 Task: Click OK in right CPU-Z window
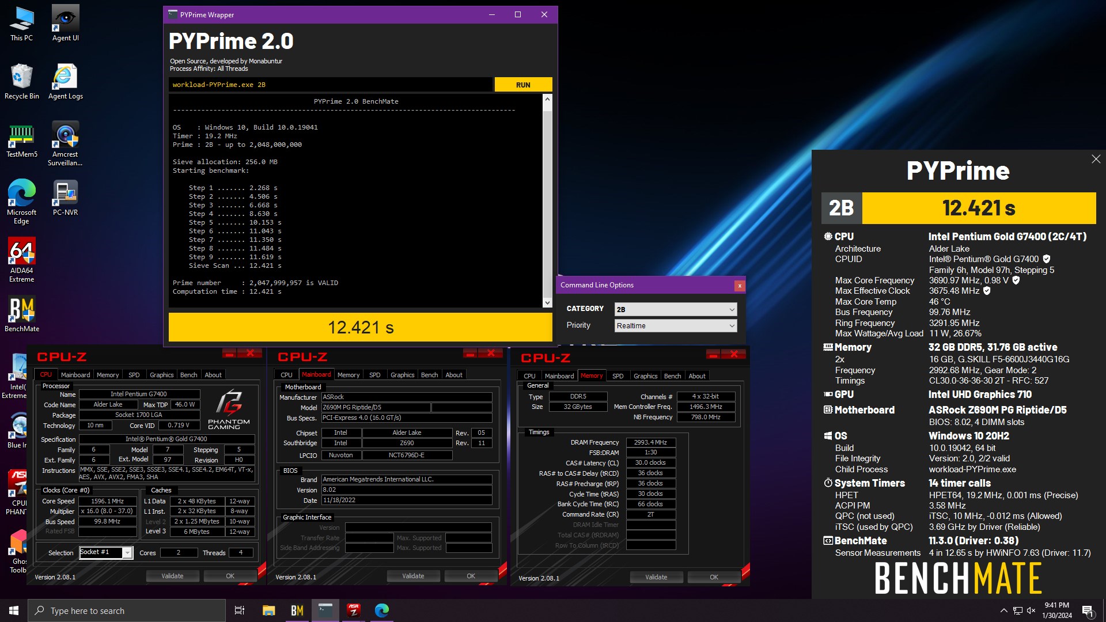click(714, 577)
